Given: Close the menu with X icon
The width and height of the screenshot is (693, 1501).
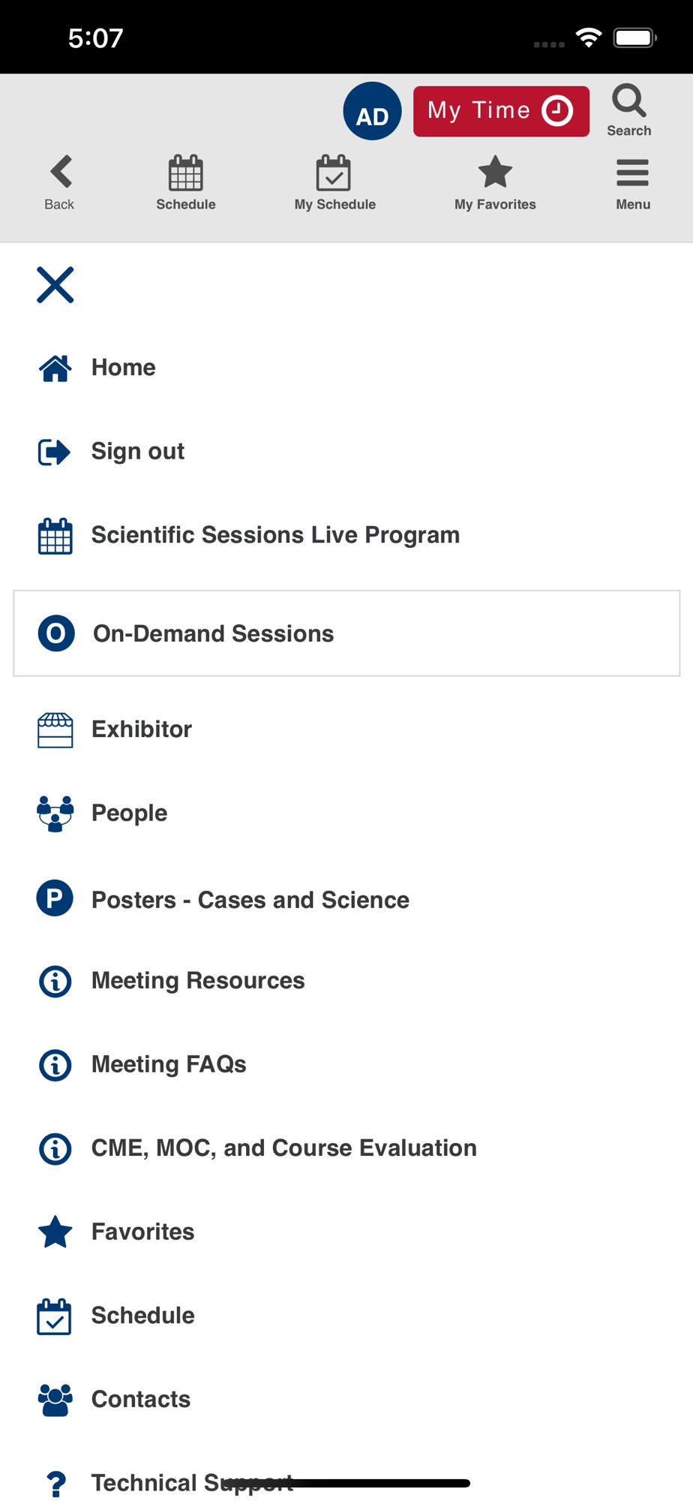Looking at the screenshot, I should pos(55,285).
